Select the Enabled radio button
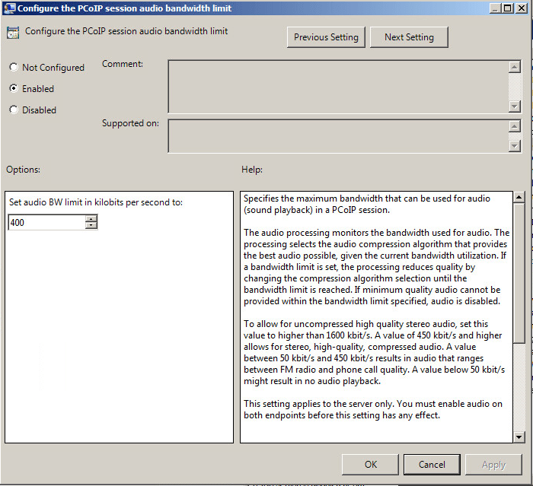533x486 pixels. tap(13, 89)
